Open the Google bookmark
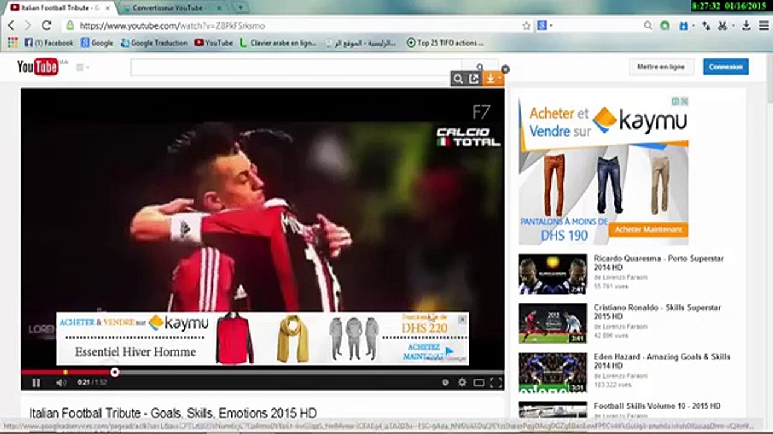 click(x=97, y=43)
